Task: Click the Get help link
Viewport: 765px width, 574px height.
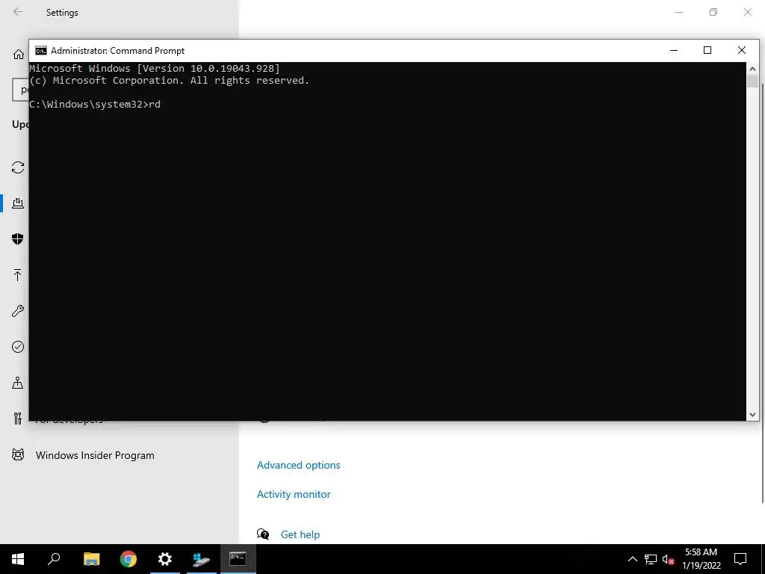Action: (300, 534)
